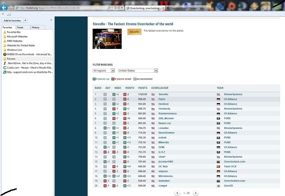
Task: Click previous page arrow in pagination
Action: [177, 193]
